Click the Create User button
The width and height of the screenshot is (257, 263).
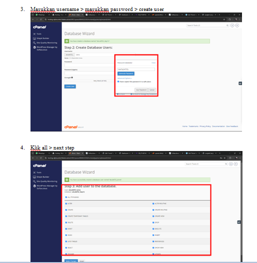pos(70,86)
